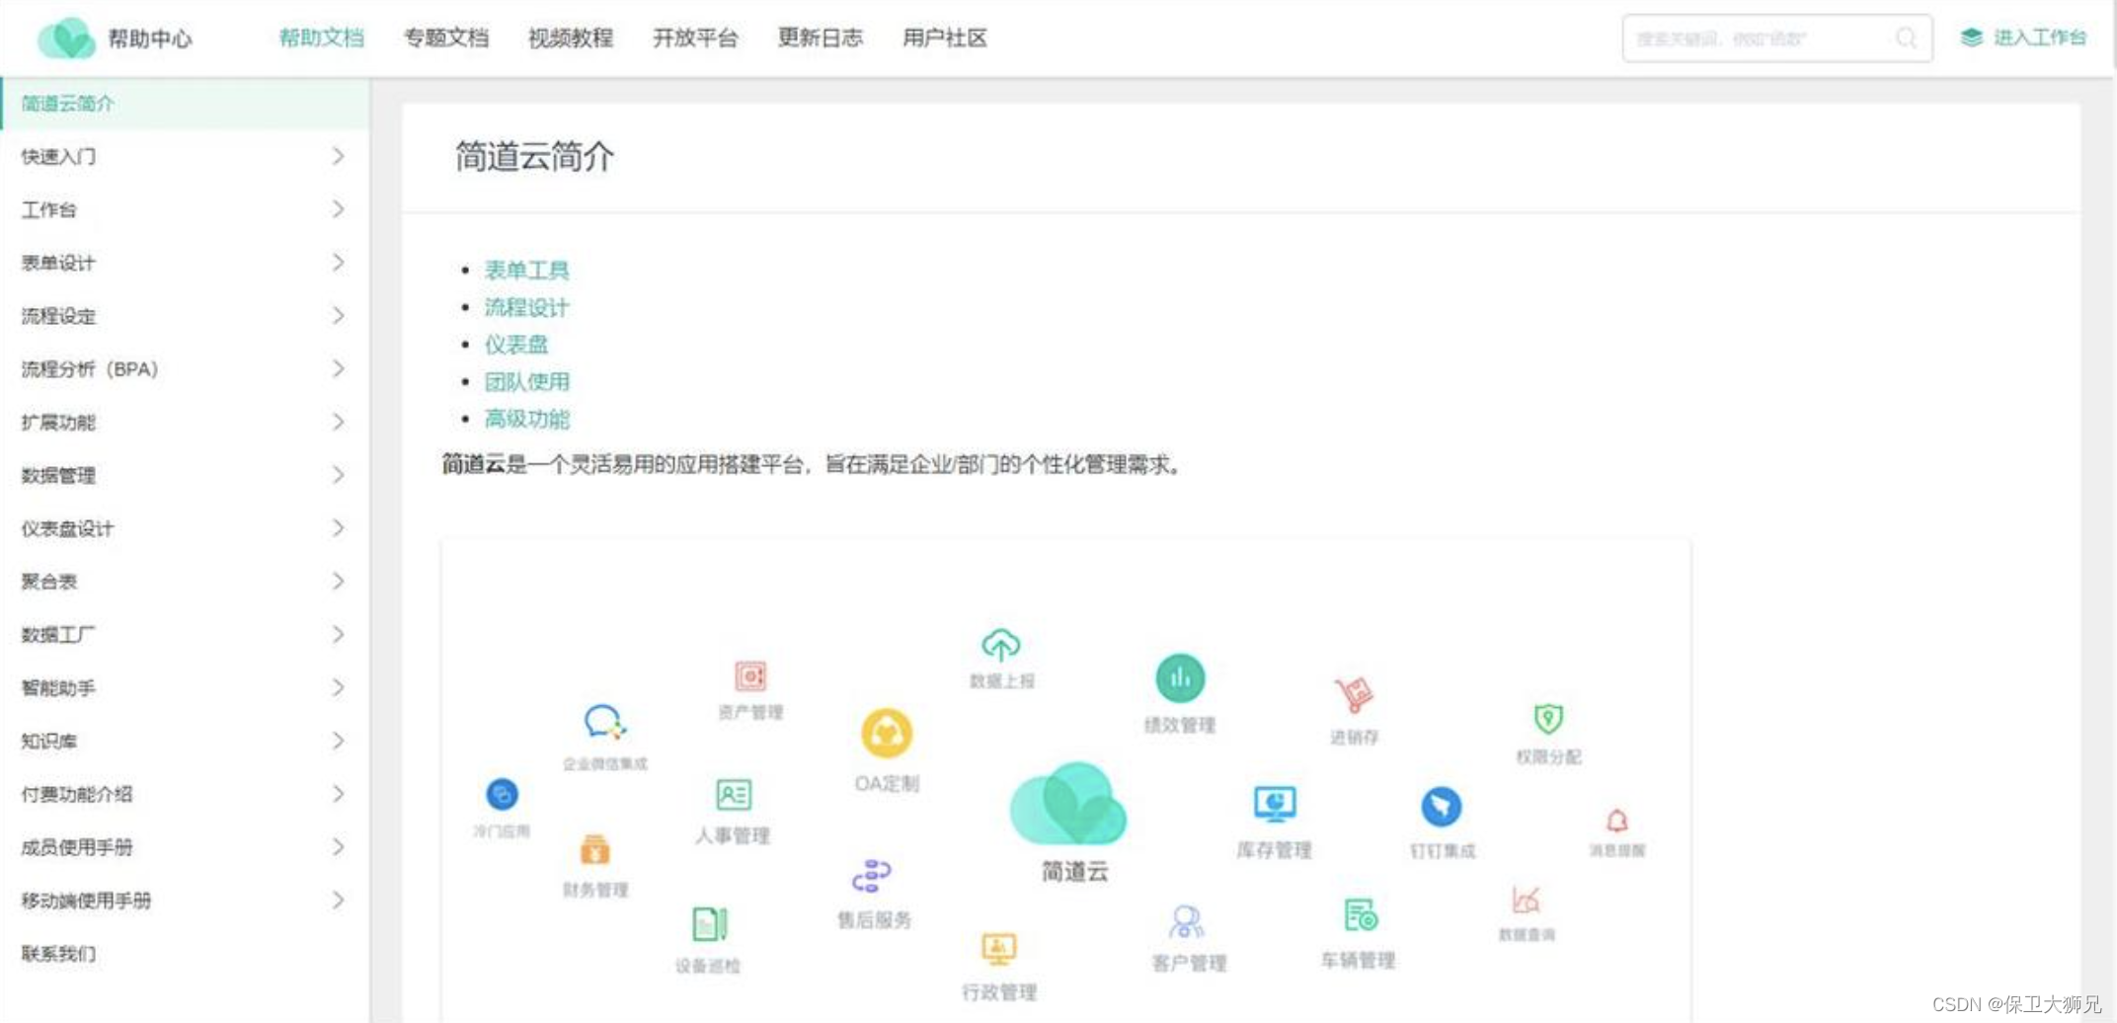2117x1023 pixels.
Task: Expand the 流程设定 sidebar chevron
Action: click(x=338, y=316)
